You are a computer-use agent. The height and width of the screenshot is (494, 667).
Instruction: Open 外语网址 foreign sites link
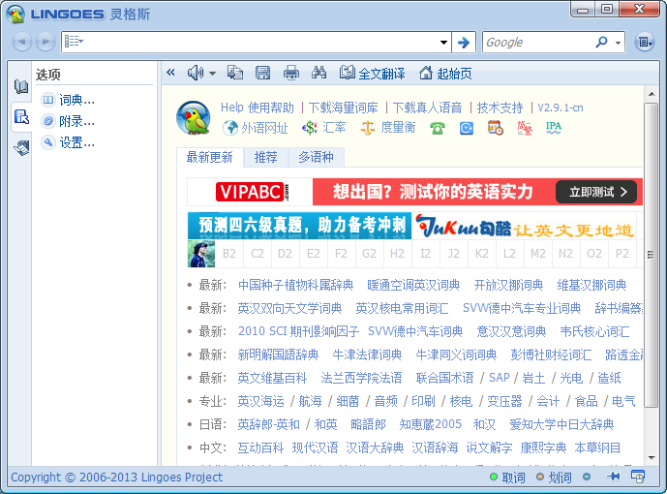coord(256,128)
